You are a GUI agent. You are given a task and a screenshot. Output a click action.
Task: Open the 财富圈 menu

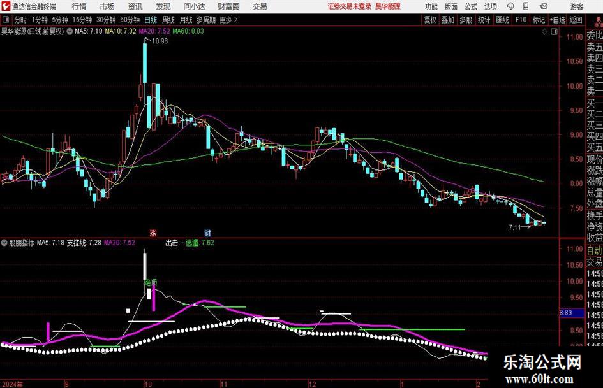point(228,6)
